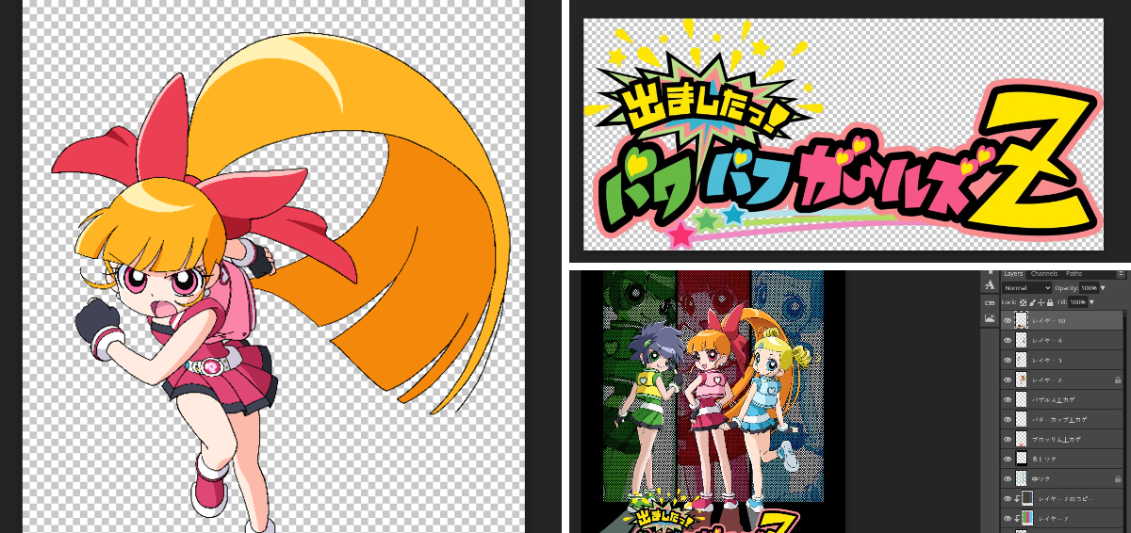This screenshot has height=533, width=1131.
Task: Switch to the Paths tab
Action: click(x=1074, y=274)
